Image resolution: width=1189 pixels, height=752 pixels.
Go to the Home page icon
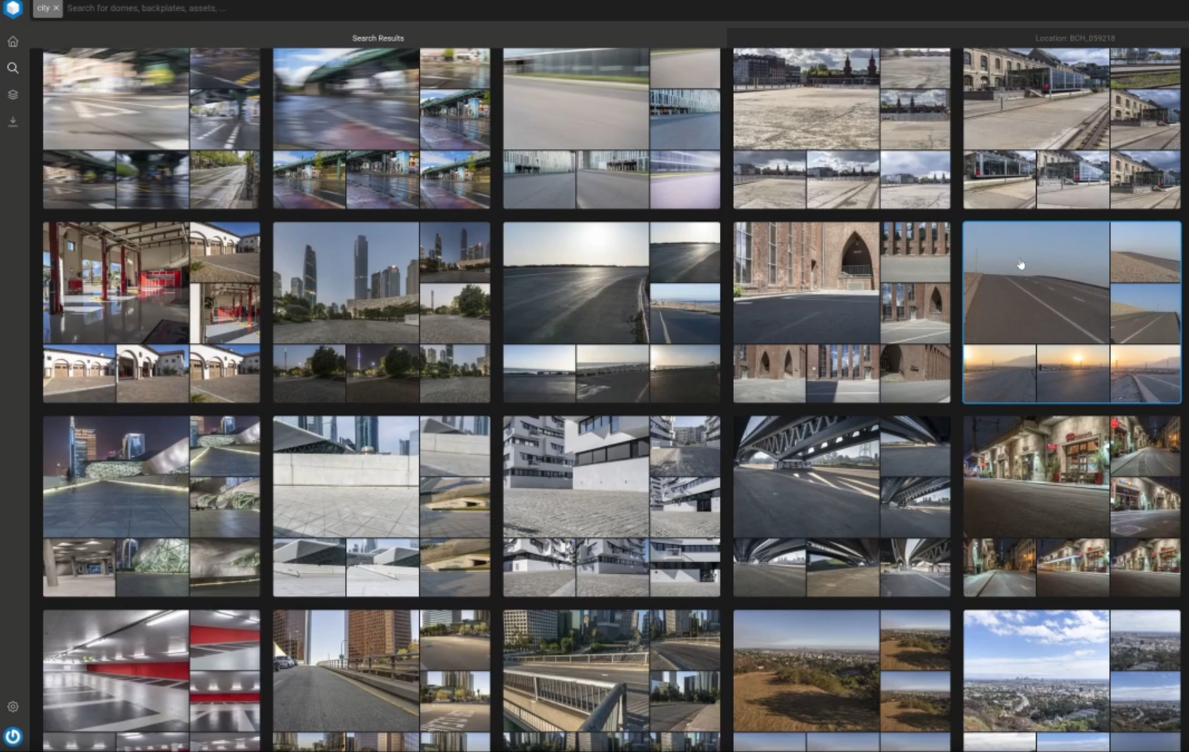[13, 41]
